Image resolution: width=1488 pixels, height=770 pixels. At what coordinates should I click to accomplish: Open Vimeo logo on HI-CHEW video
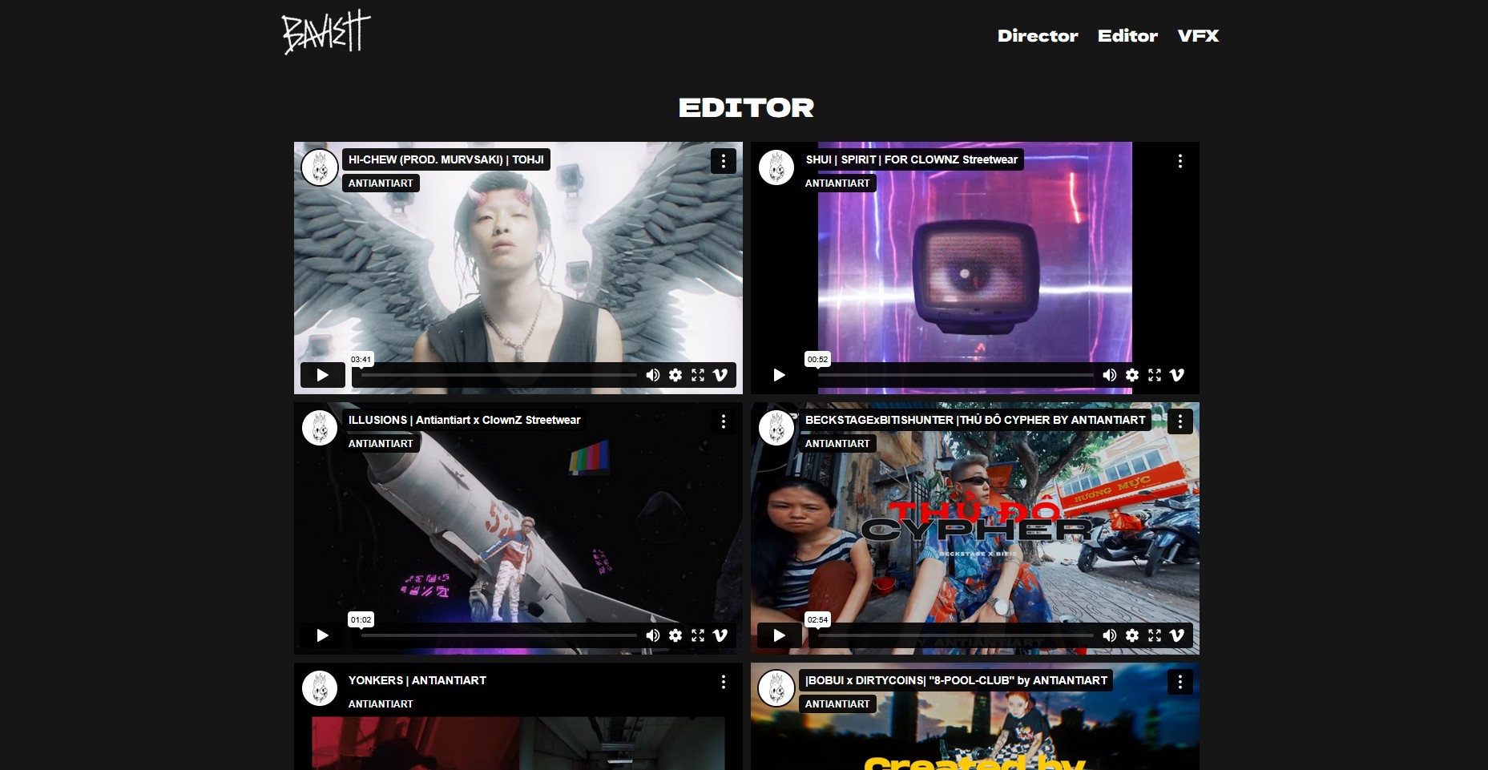tap(720, 375)
